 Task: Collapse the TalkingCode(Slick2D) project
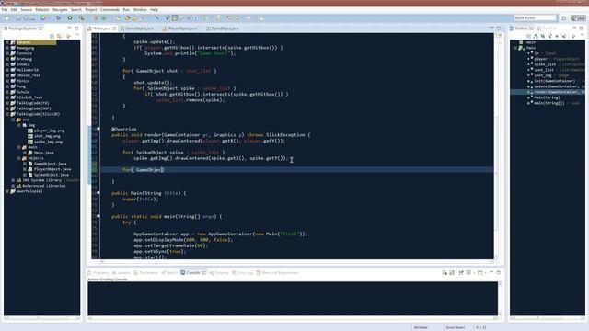pyautogui.click(x=7, y=114)
